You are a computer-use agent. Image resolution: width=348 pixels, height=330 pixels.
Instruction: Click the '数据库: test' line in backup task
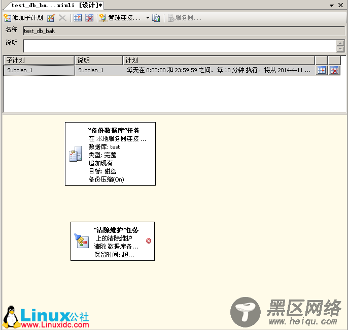tap(104, 147)
